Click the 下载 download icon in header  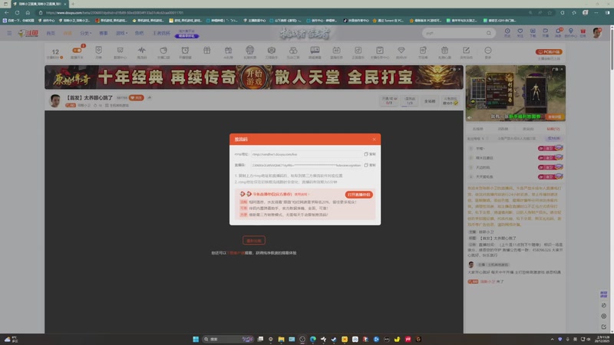pyautogui.click(x=533, y=32)
